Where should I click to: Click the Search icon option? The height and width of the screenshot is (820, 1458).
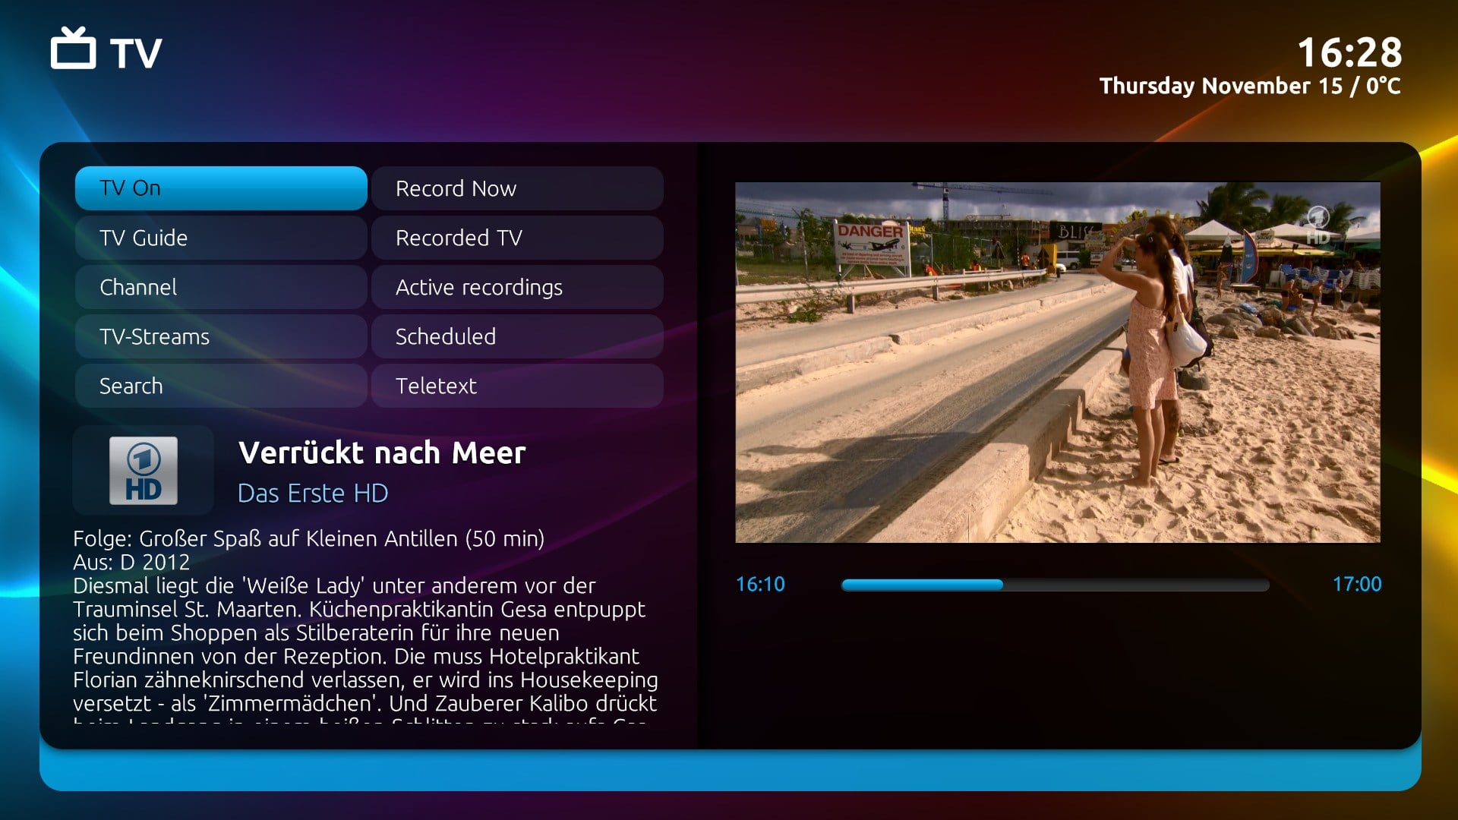[220, 384]
